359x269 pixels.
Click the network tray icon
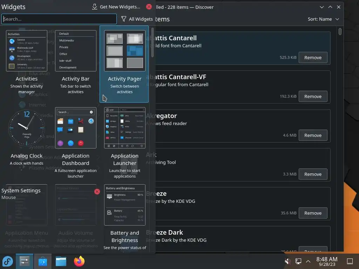coord(298,261)
